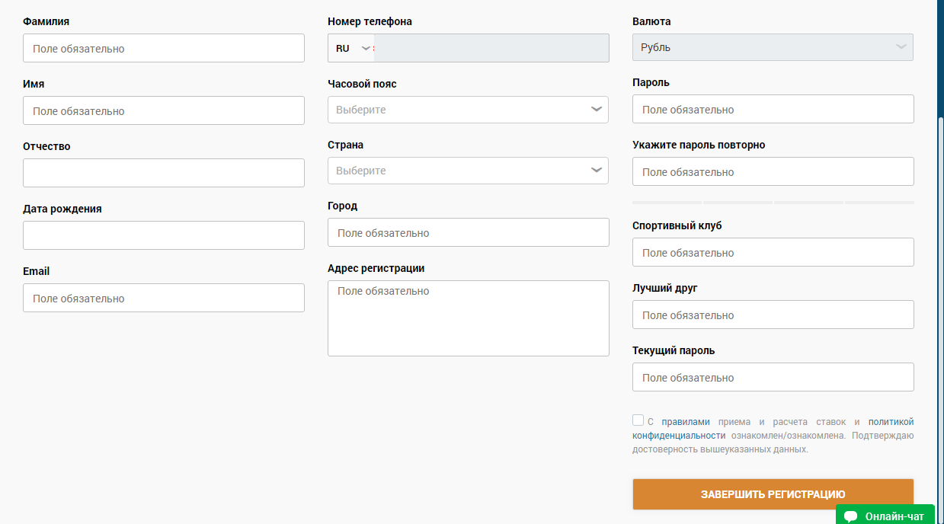This screenshot has width=944, height=524.
Task: Click the ЗАВЕРШИТЬ РЕГИСТРАЦИЮ button
Action: click(773, 494)
